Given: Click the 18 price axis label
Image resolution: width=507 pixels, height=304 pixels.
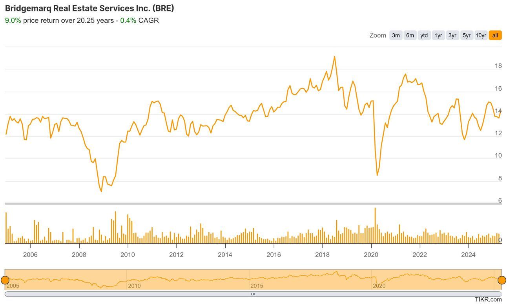Looking at the screenshot, I should click(x=498, y=66).
